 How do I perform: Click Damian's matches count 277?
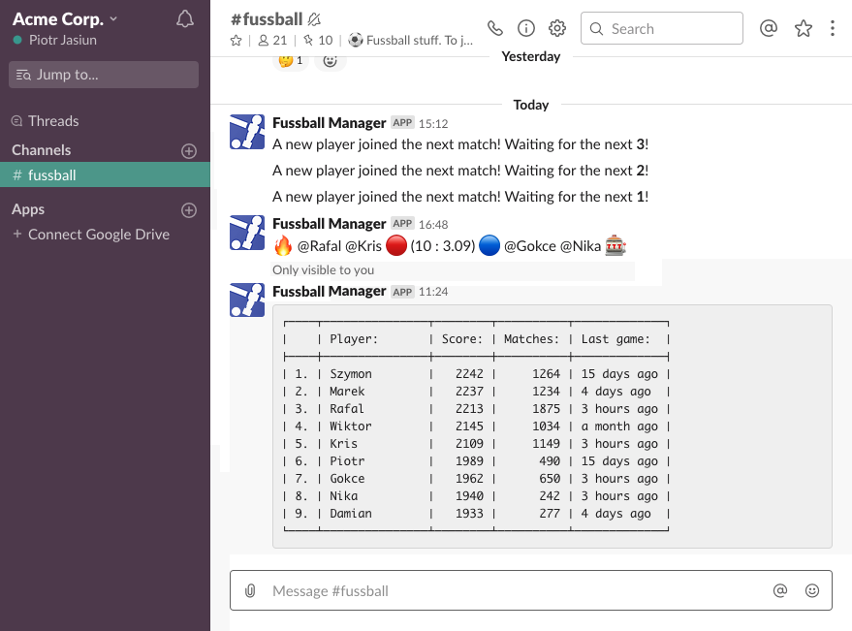pyautogui.click(x=550, y=513)
